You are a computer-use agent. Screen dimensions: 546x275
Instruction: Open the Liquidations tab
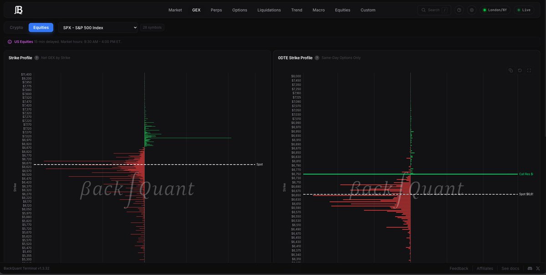tap(269, 10)
